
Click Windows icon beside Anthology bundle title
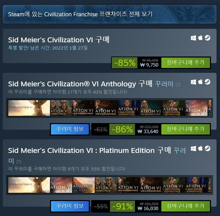193,82
